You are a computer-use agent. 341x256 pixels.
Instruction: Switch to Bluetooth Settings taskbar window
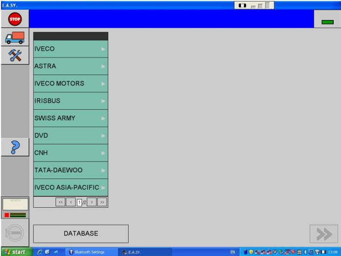(92, 252)
